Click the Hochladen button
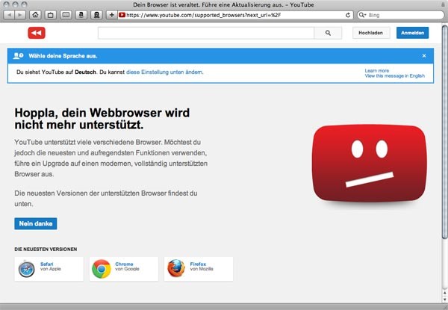The image size is (448, 310). point(370,33)
